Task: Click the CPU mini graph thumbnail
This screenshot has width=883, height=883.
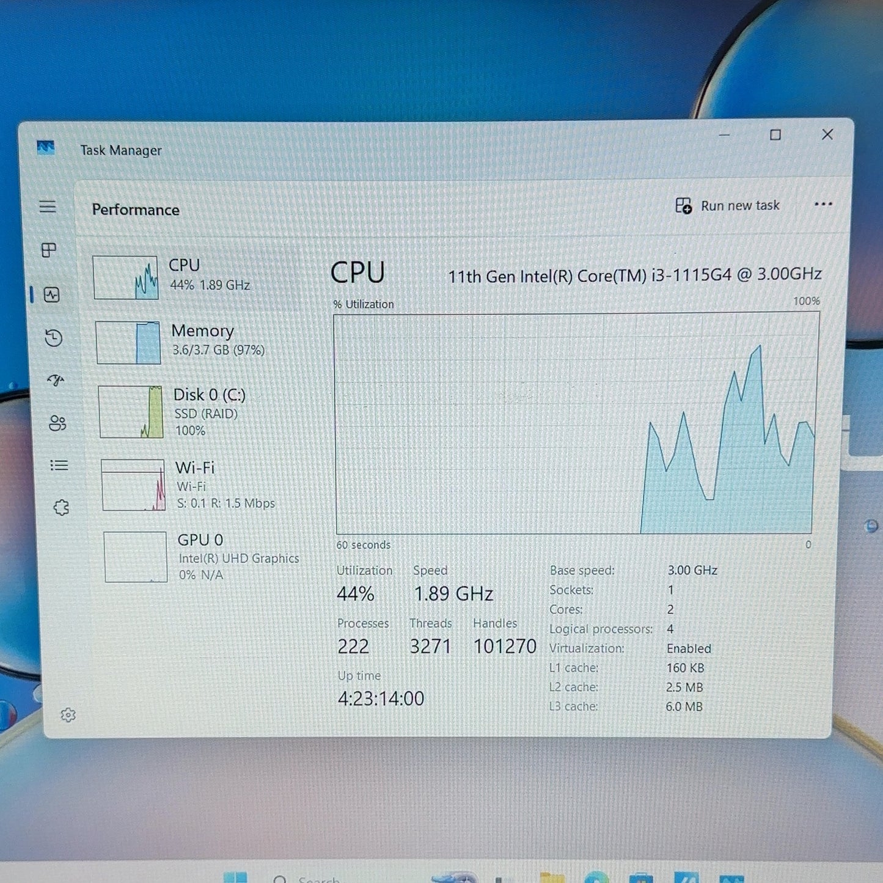Action: [125, 277]
